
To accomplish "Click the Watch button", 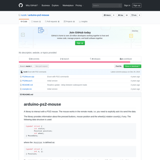I will click(107, 15).
